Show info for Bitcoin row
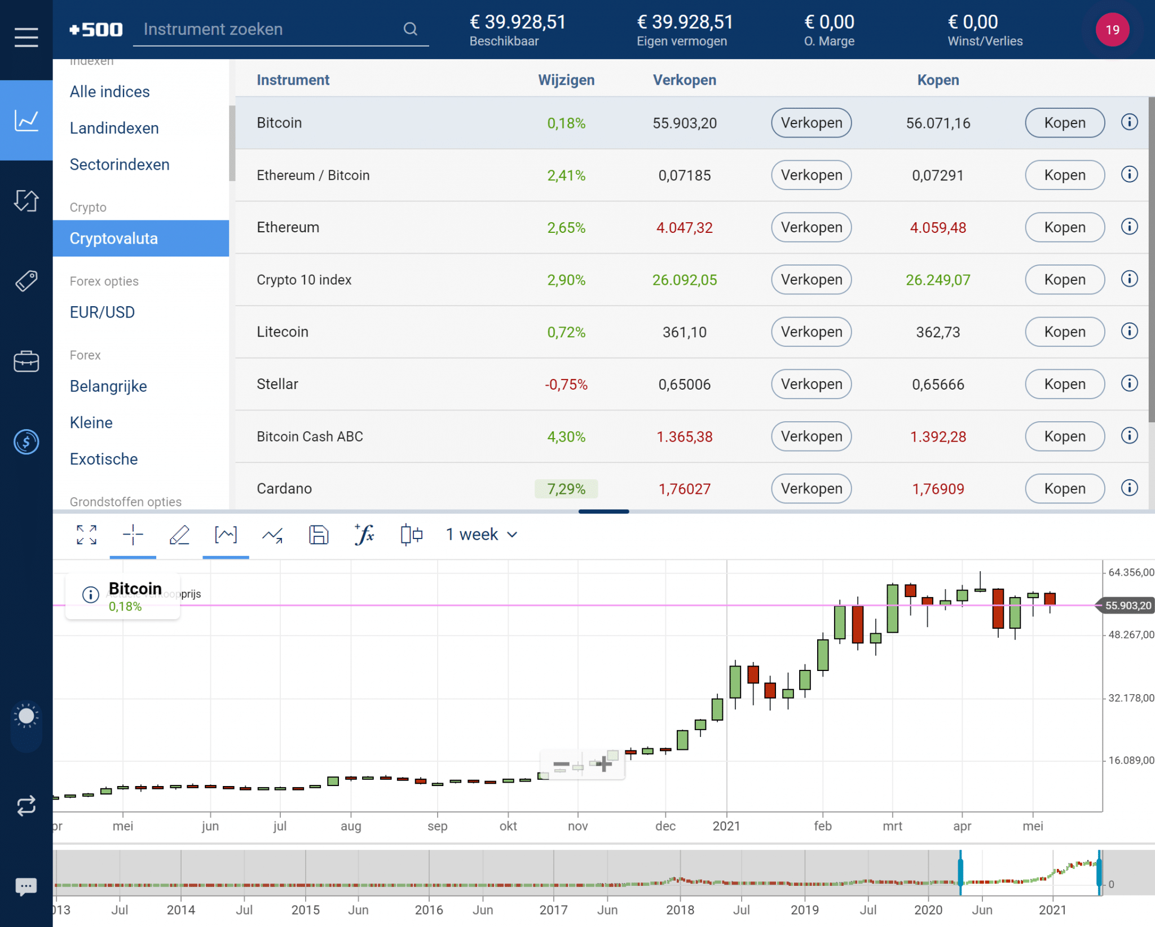 coord(1129,122)
